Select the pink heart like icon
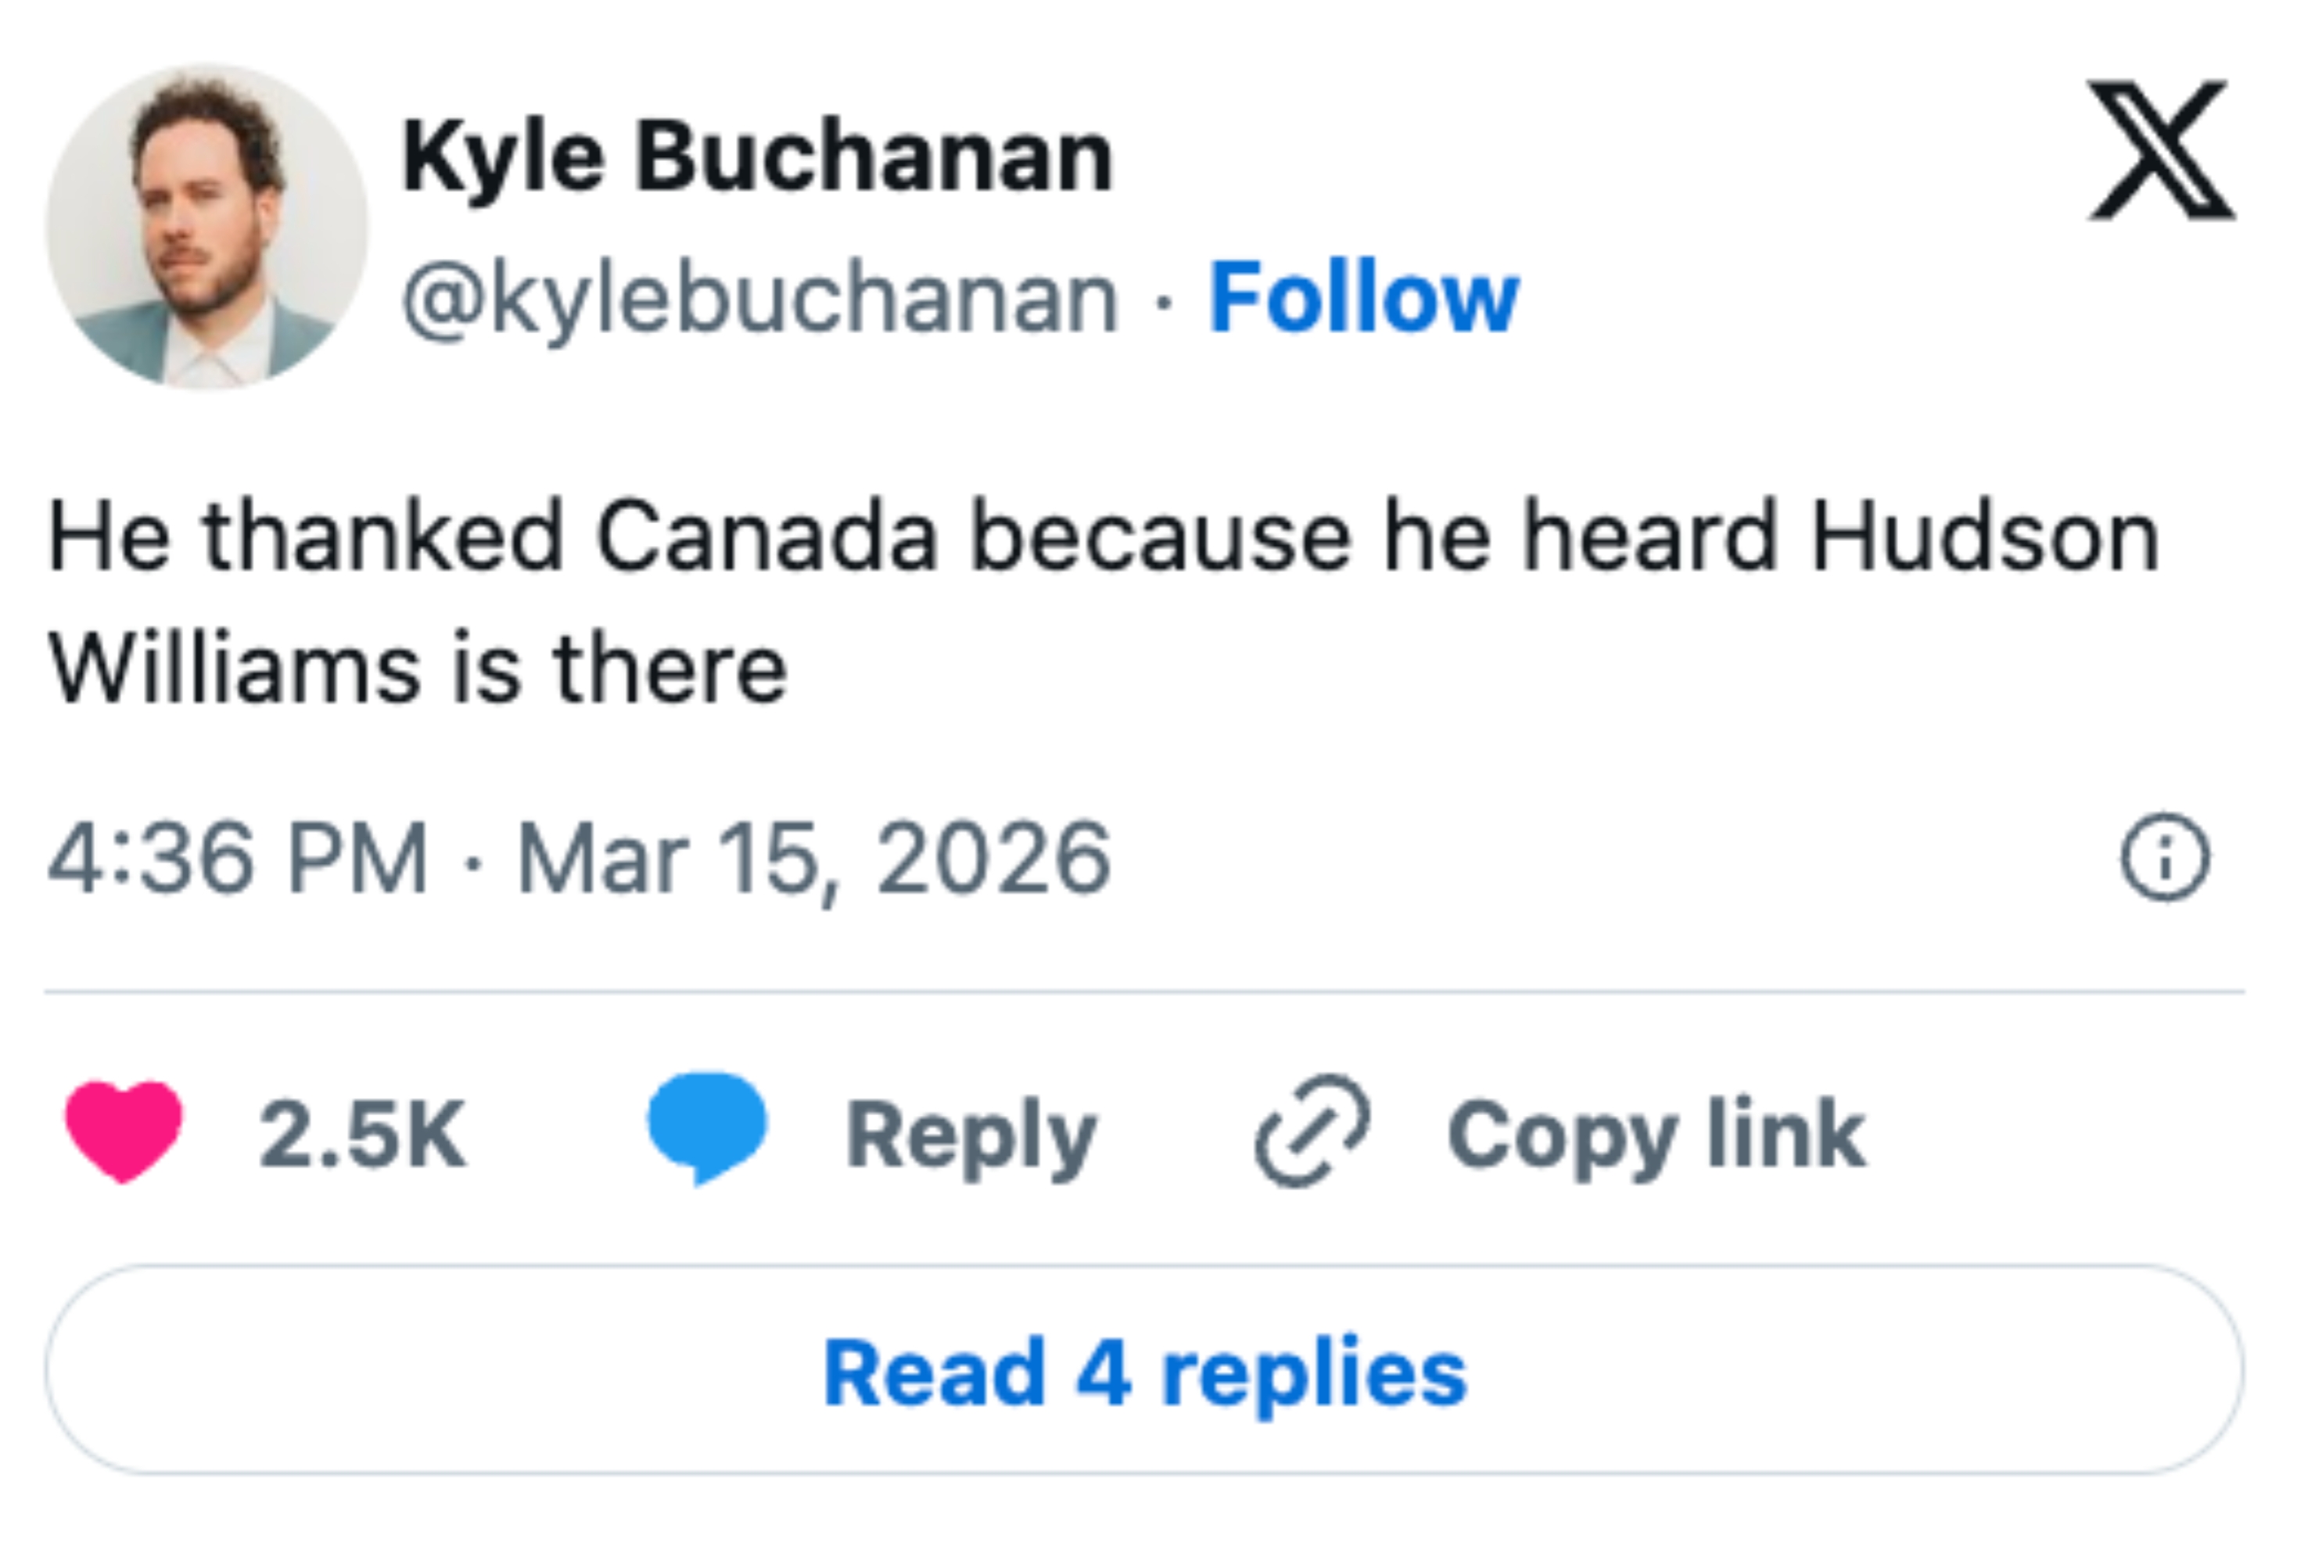Image resolution: width=2297 pixels, height=1564 pixels. pos(124,1128)
